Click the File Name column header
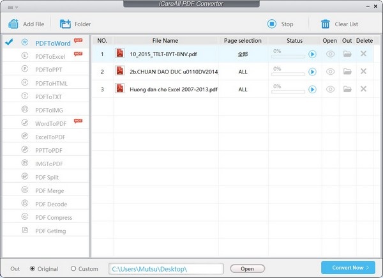Image resolution: width=383 pixels, height=278 pixels. point(165,41)
